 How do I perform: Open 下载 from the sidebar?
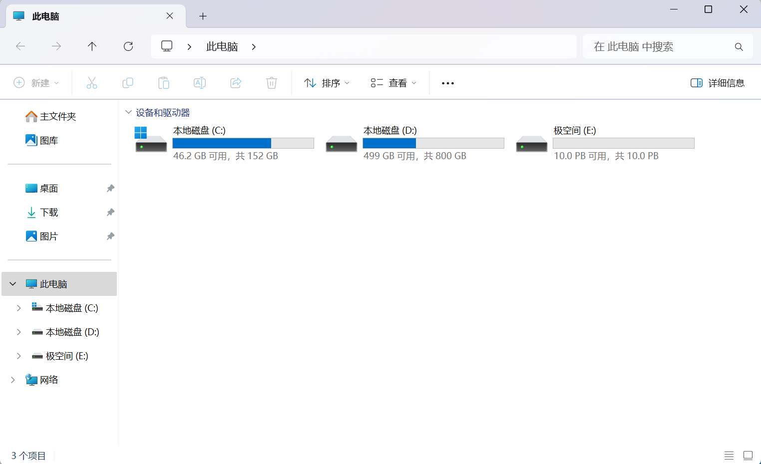point(48,212)
